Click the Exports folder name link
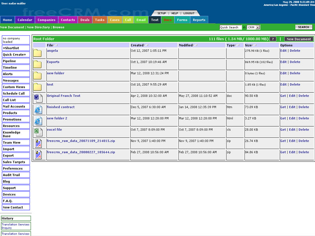 [x=53, y=62]
